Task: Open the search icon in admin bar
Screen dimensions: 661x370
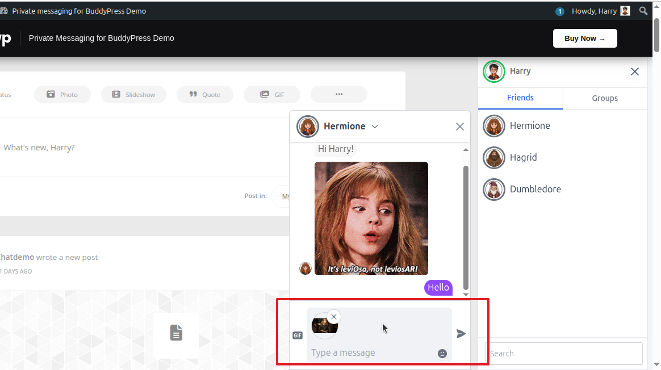Action: tap(643, 11)
